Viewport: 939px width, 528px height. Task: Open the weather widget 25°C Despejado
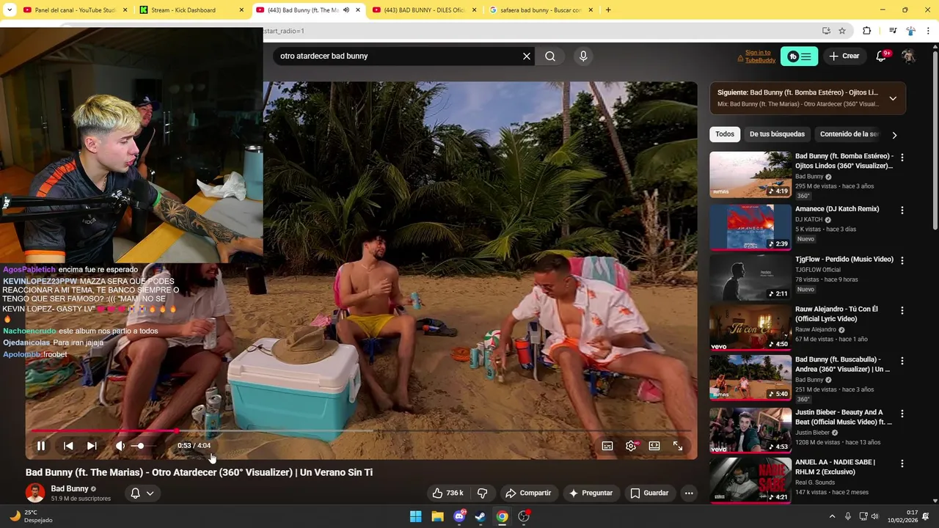click(x=32, y=516)
